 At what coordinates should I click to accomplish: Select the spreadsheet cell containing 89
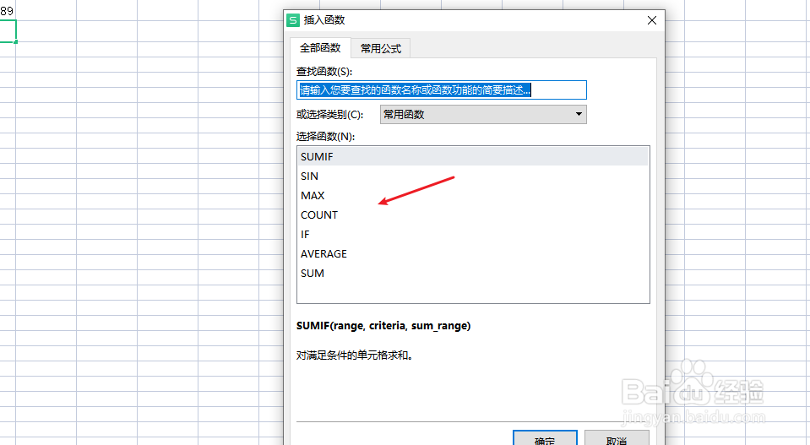8,10
